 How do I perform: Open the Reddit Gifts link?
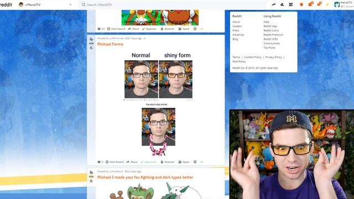coord(270,39)
